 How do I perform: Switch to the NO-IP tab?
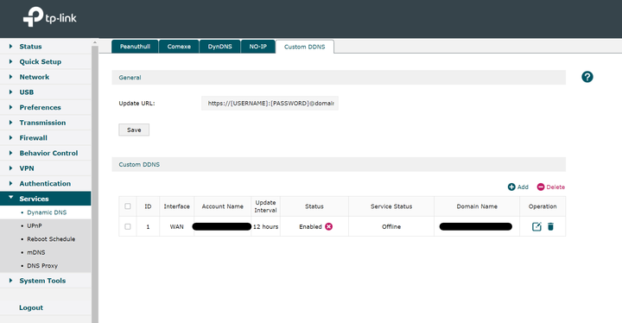tap(257, 47)
